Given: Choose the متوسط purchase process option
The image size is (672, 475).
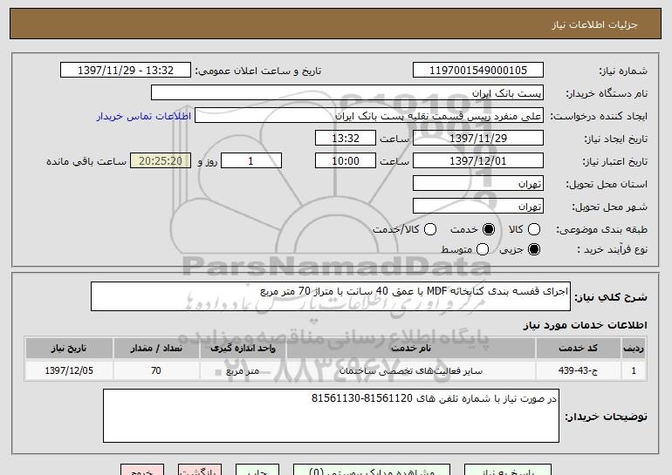Looking at the screenshot, I should coord(483,249).
